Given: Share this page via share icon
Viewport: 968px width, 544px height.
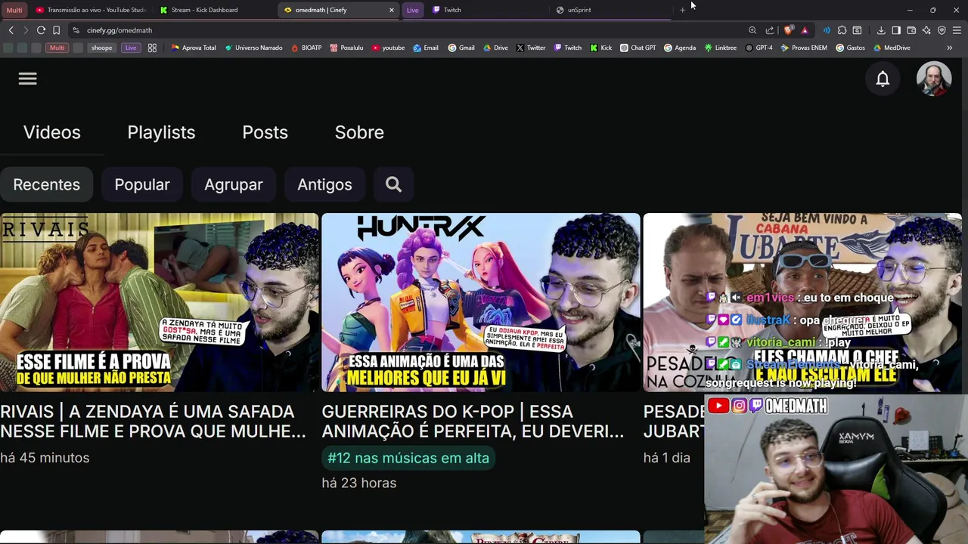Looking at the screenshot, I should tap(770, 30).
